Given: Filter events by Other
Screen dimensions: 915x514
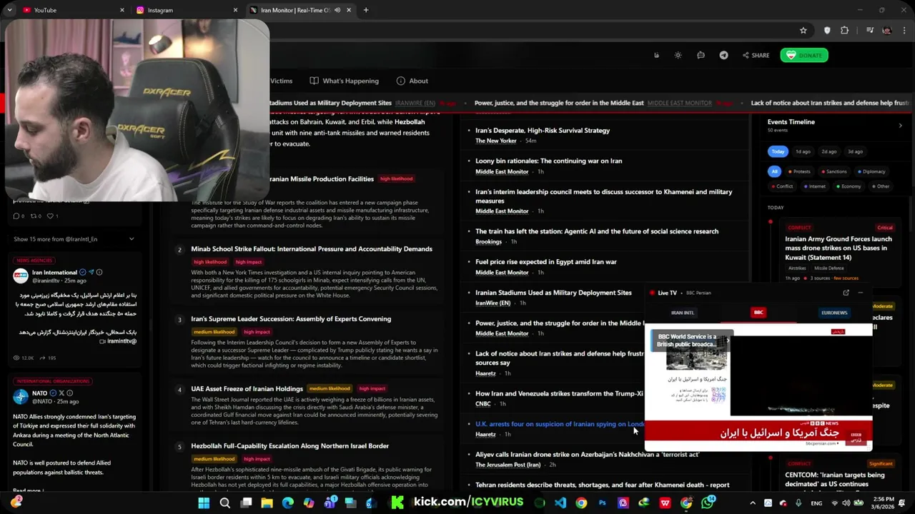Looking at the screenshot, I should click(880, 186).
